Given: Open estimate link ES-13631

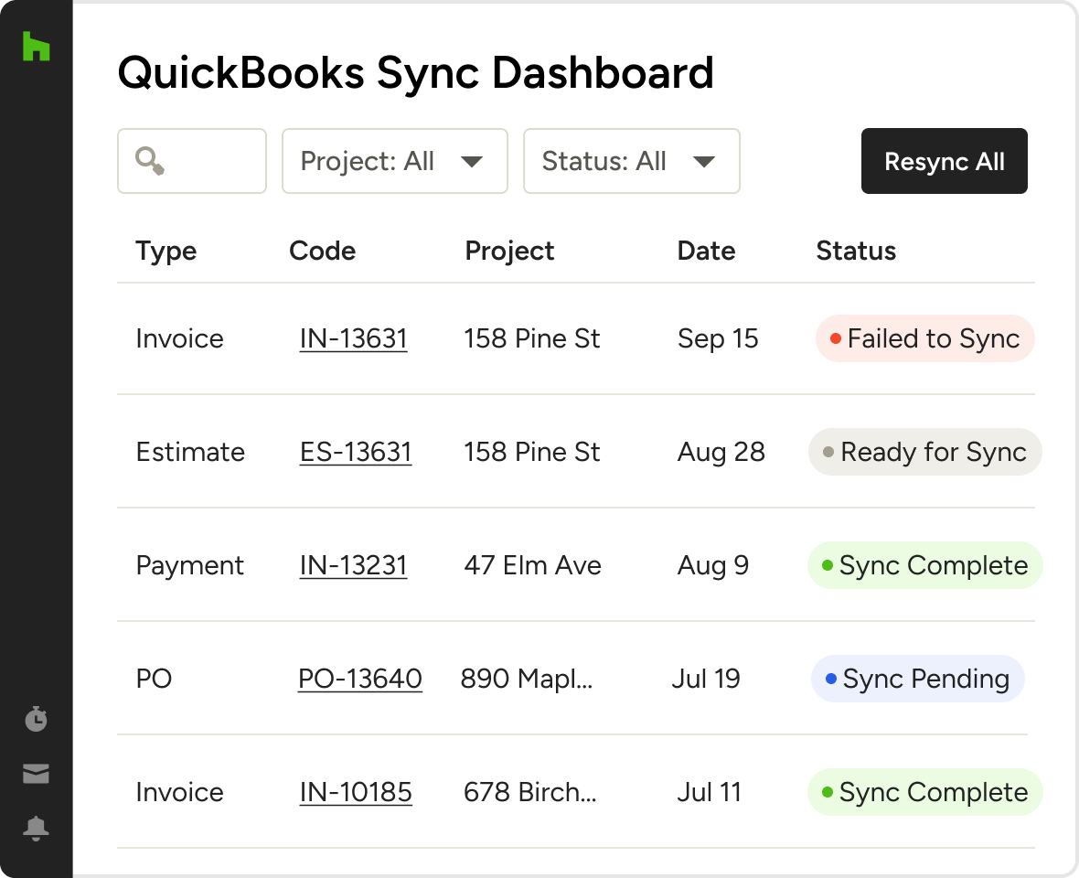Looking at the screenshot, I should 355,453.
